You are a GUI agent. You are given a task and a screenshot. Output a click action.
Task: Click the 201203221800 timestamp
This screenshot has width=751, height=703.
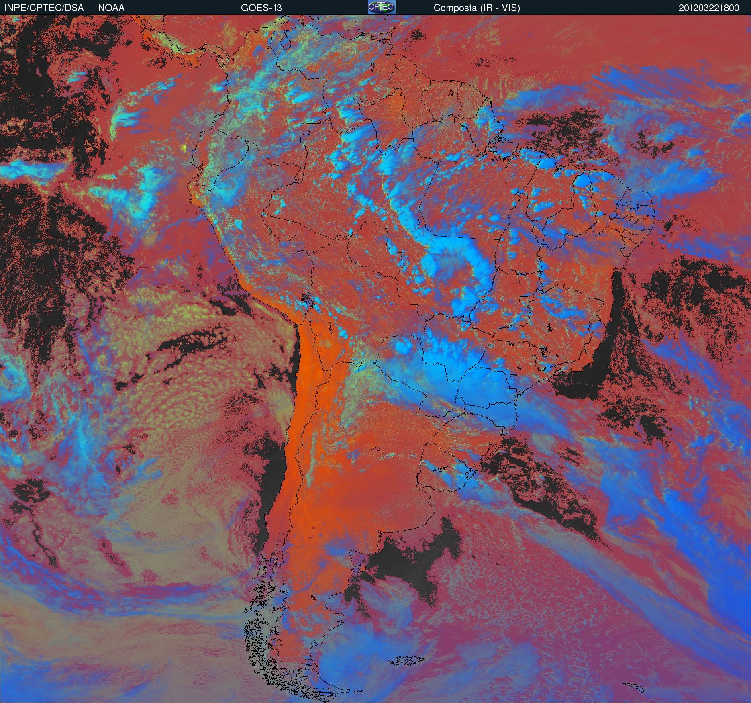point(709,8)
